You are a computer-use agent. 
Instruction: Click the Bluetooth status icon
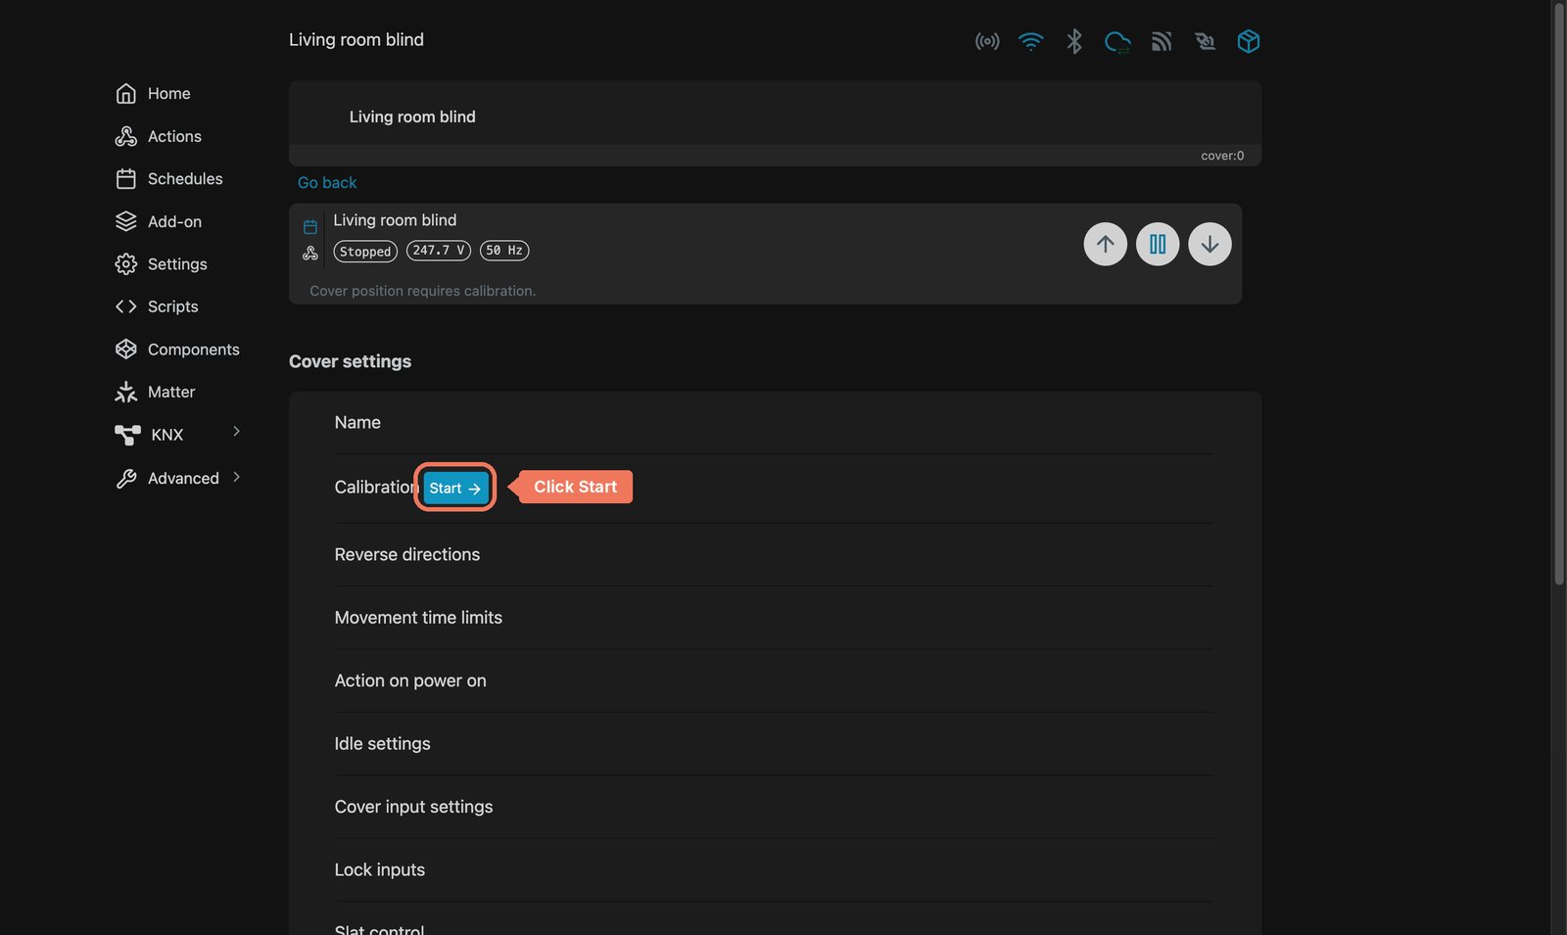[x=1074, y=41]
